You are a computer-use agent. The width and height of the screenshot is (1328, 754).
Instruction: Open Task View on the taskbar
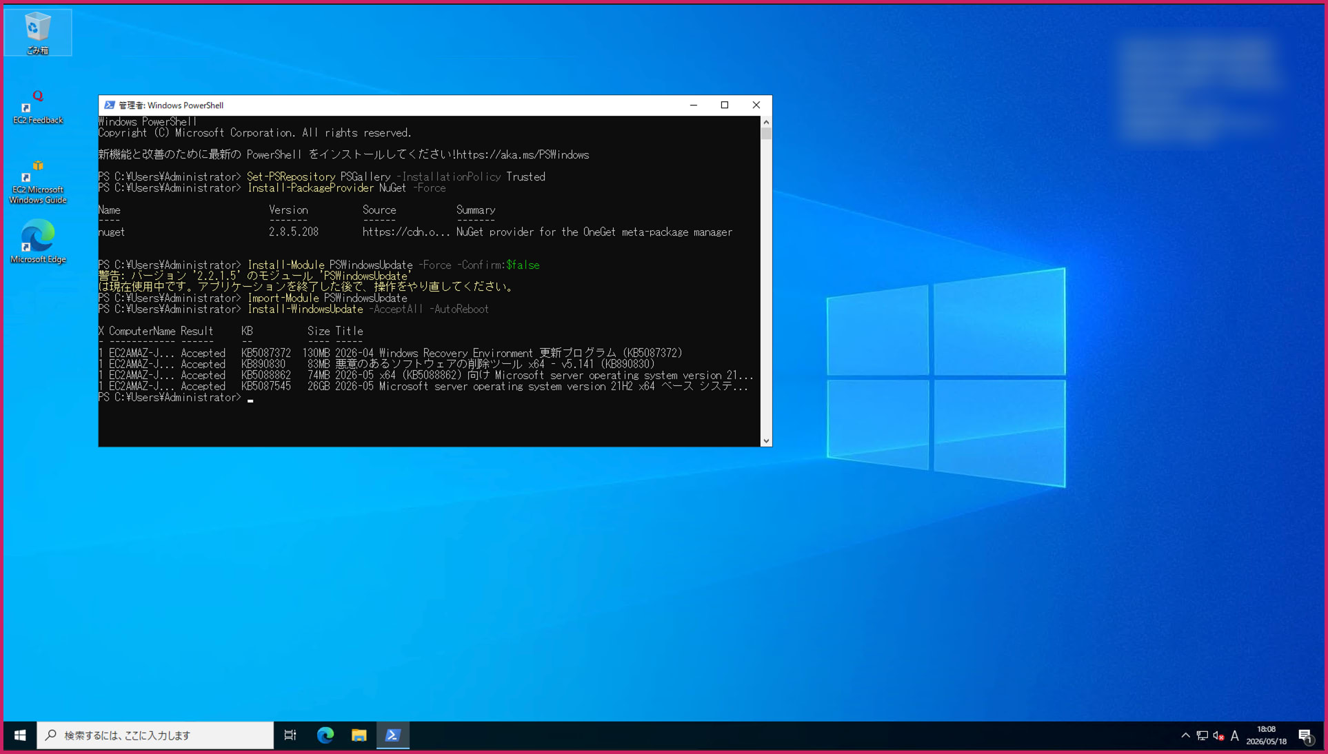(290, 735)
